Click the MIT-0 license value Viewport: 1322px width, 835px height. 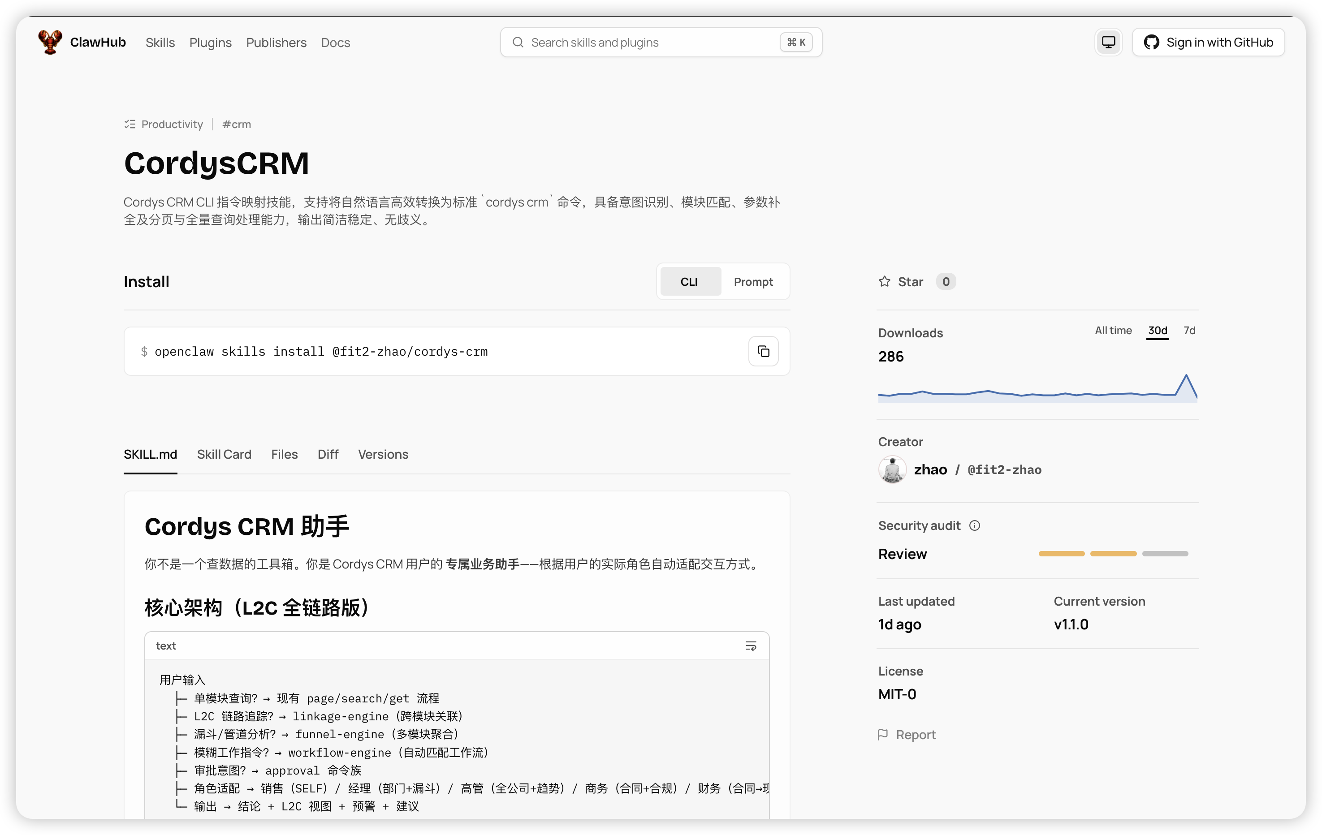897,693
